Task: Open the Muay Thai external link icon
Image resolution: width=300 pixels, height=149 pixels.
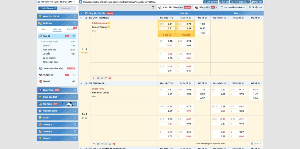Action: point(75,90)
